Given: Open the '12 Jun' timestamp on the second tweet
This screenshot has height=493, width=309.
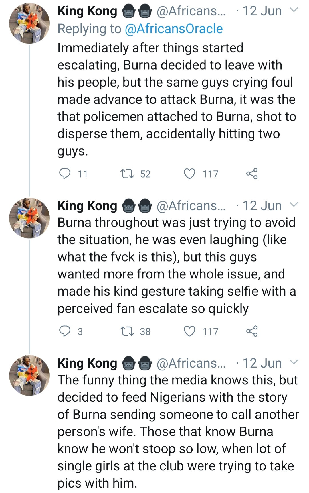Looking at the screenshot, I should [x=262, y=206].
